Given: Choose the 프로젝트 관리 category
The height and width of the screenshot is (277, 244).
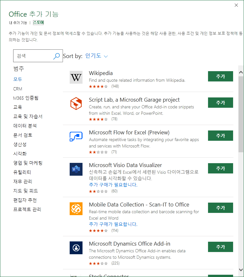Looking at the screenshot, I should [x=27, y=209].
